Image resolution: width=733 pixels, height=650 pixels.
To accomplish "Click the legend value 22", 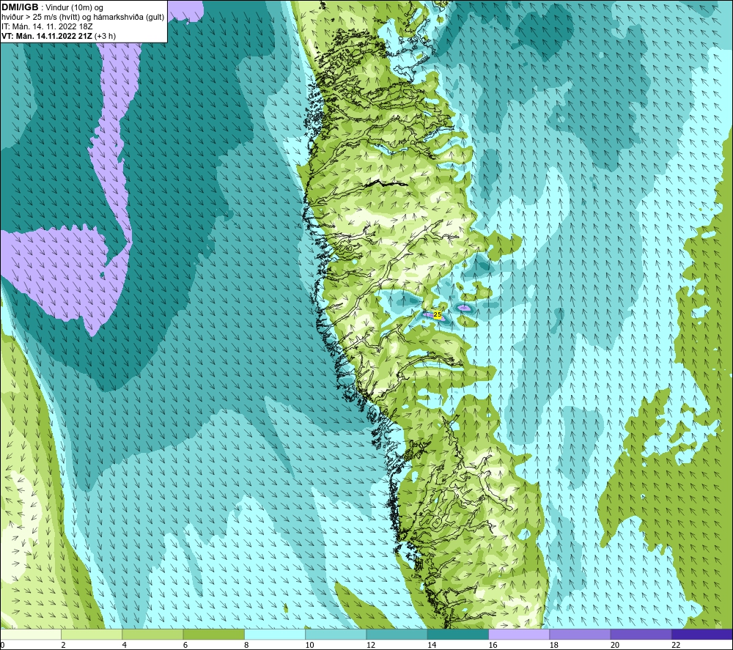I will tap(676, 645).
